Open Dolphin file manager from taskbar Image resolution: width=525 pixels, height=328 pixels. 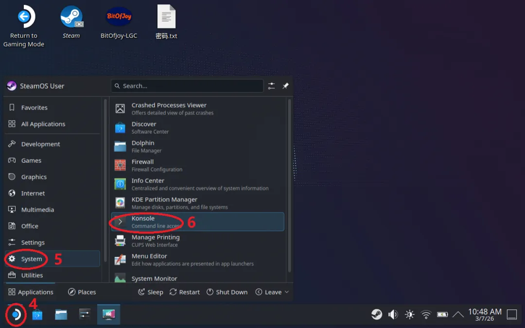tap(61, 314)
